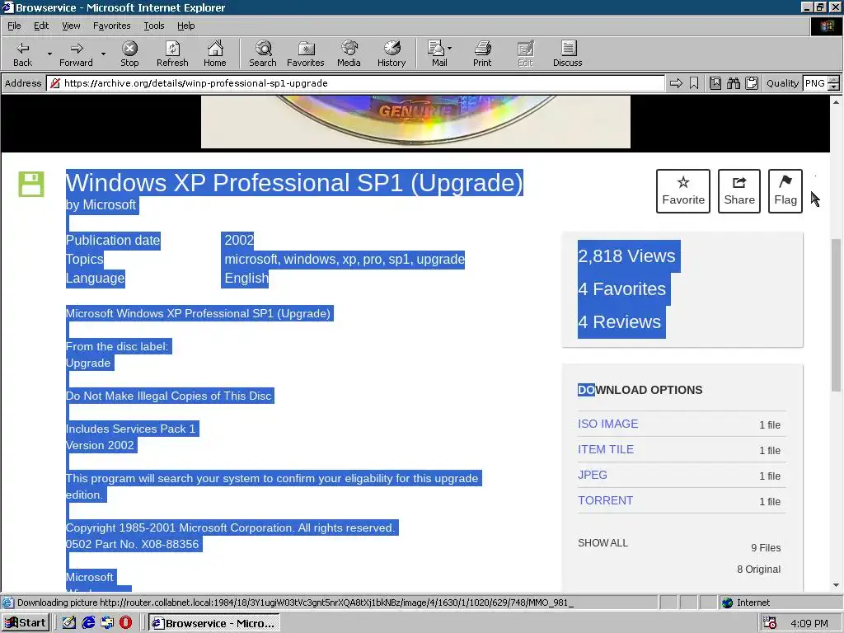Image resolution: width=844 pixels, height=633 pixels.
Task: Open the Favorites pane from the toolbar
Action: tap(306, 54)
